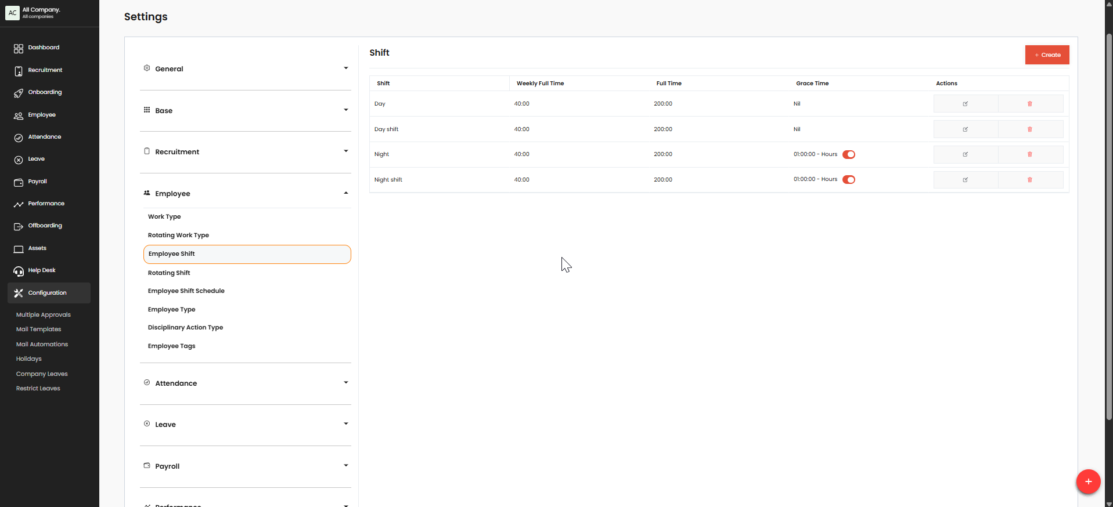Click the edit icon for Day shift row

pos(965,129)
